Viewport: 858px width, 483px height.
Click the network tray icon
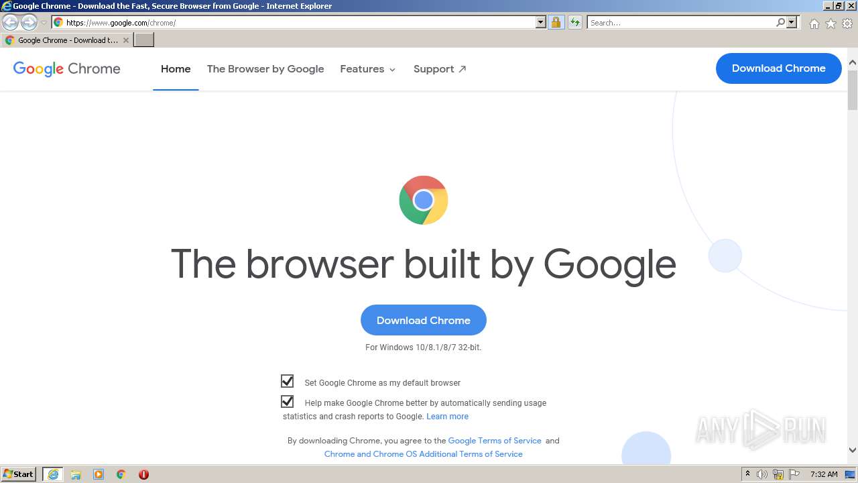tap(778, 474)
